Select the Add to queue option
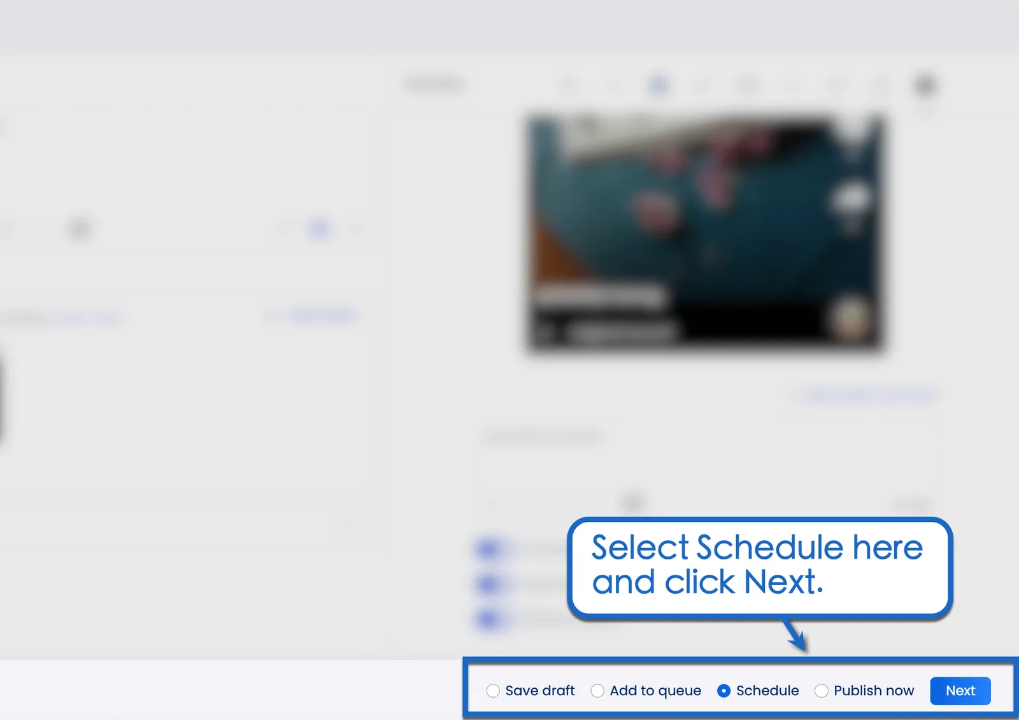The image size is (1019, 720). [x=597, y=691]
